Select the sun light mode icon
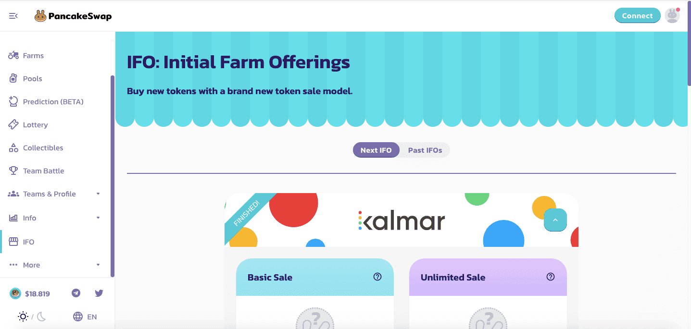Image resolution: width=691 pixels, height=329 pixels. coord(23,317)
